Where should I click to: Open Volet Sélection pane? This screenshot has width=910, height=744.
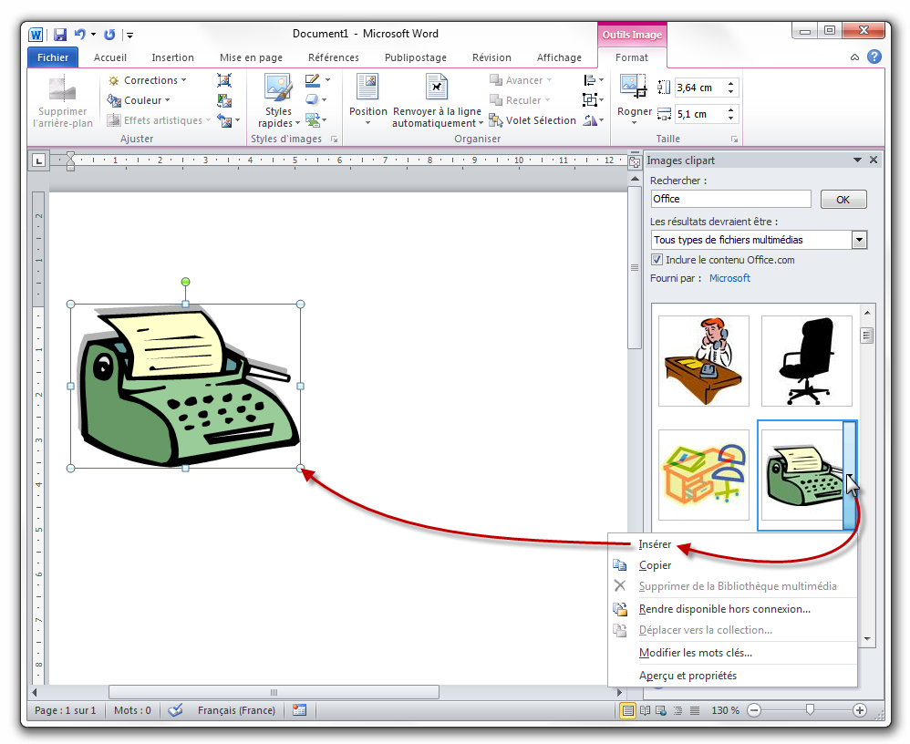pyautogui.click(x=533, y=120)
